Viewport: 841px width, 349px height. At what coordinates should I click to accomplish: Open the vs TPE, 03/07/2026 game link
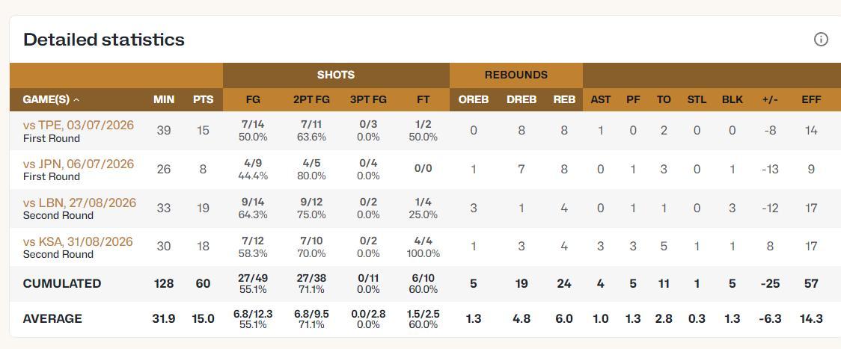tap(79, 125)
